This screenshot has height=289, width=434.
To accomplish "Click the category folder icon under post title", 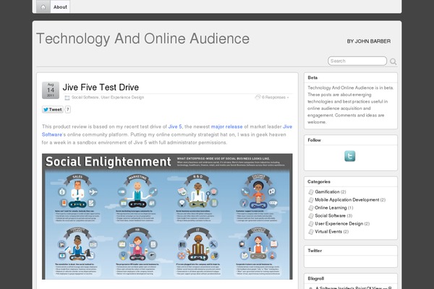I will click(67, 98).
